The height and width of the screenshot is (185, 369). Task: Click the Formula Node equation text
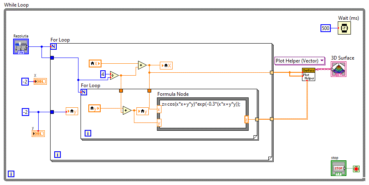click(201, 104)
